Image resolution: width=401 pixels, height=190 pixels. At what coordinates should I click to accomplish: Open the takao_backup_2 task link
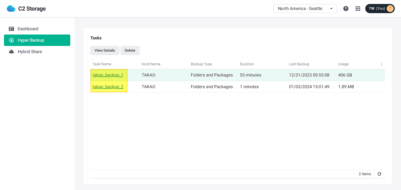pos(108,86)
